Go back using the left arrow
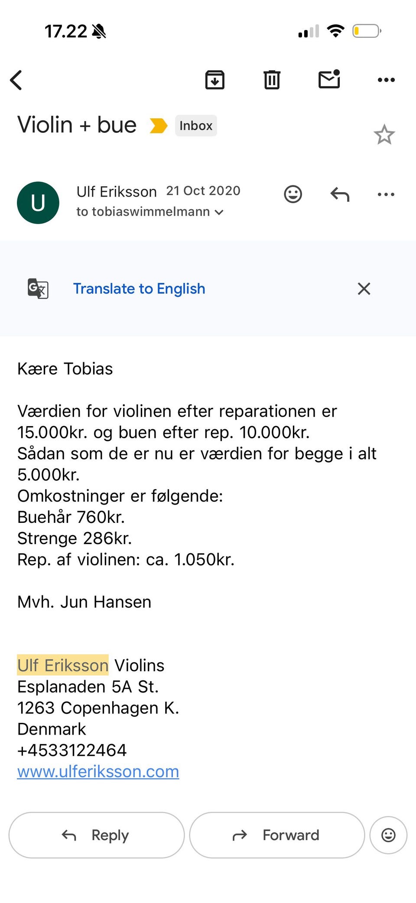Image resolution: width=416 pixels, height=903 pixels. 16,80
